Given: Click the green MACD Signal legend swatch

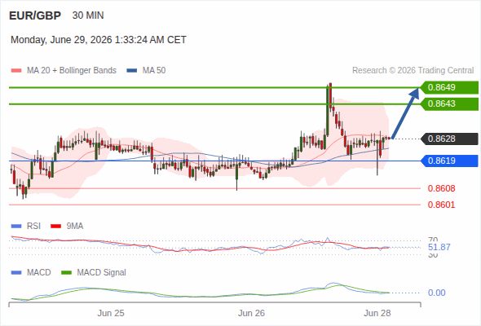Looking at the screenshot, I should tap(67, 273).
